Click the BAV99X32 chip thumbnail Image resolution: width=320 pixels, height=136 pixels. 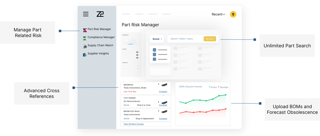[x=164, y=85]
